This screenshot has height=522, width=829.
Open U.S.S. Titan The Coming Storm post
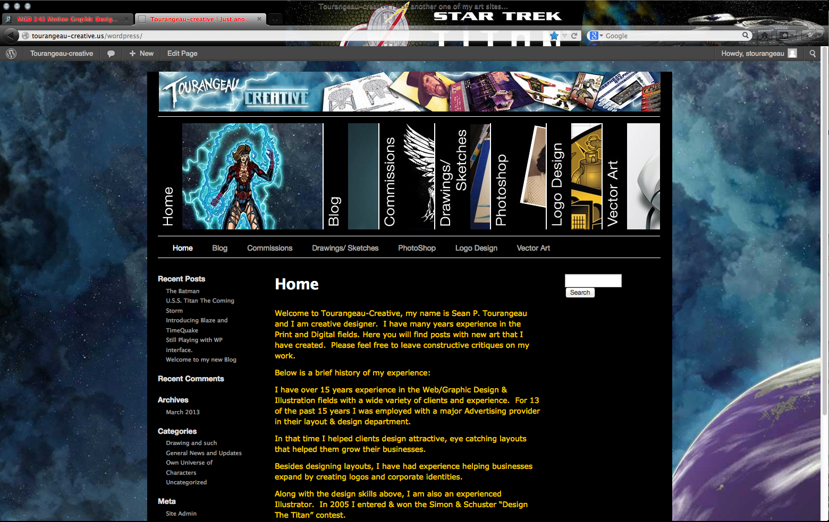(200, 305)
